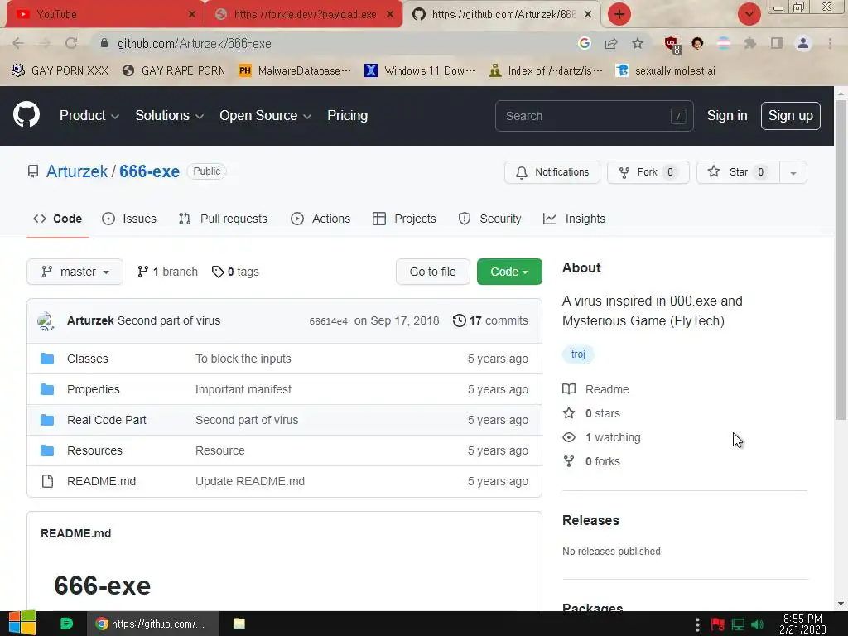Open 1 branch link
This screenshot has height=636, width=848.
click(167, 272)
